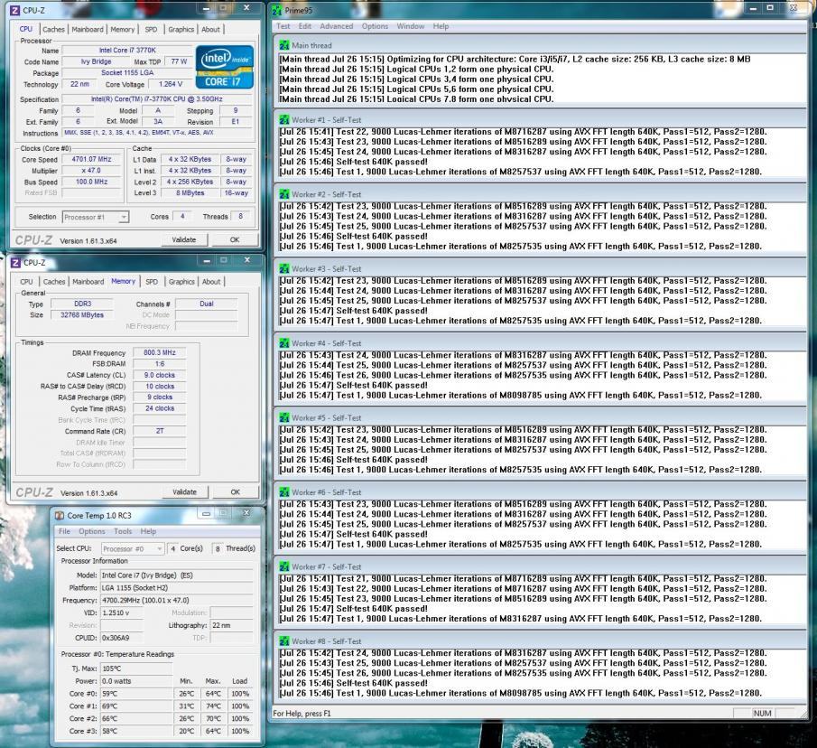Open the Tools menu in Core Temp
This screenshot has height=748, width=817.
123,531
